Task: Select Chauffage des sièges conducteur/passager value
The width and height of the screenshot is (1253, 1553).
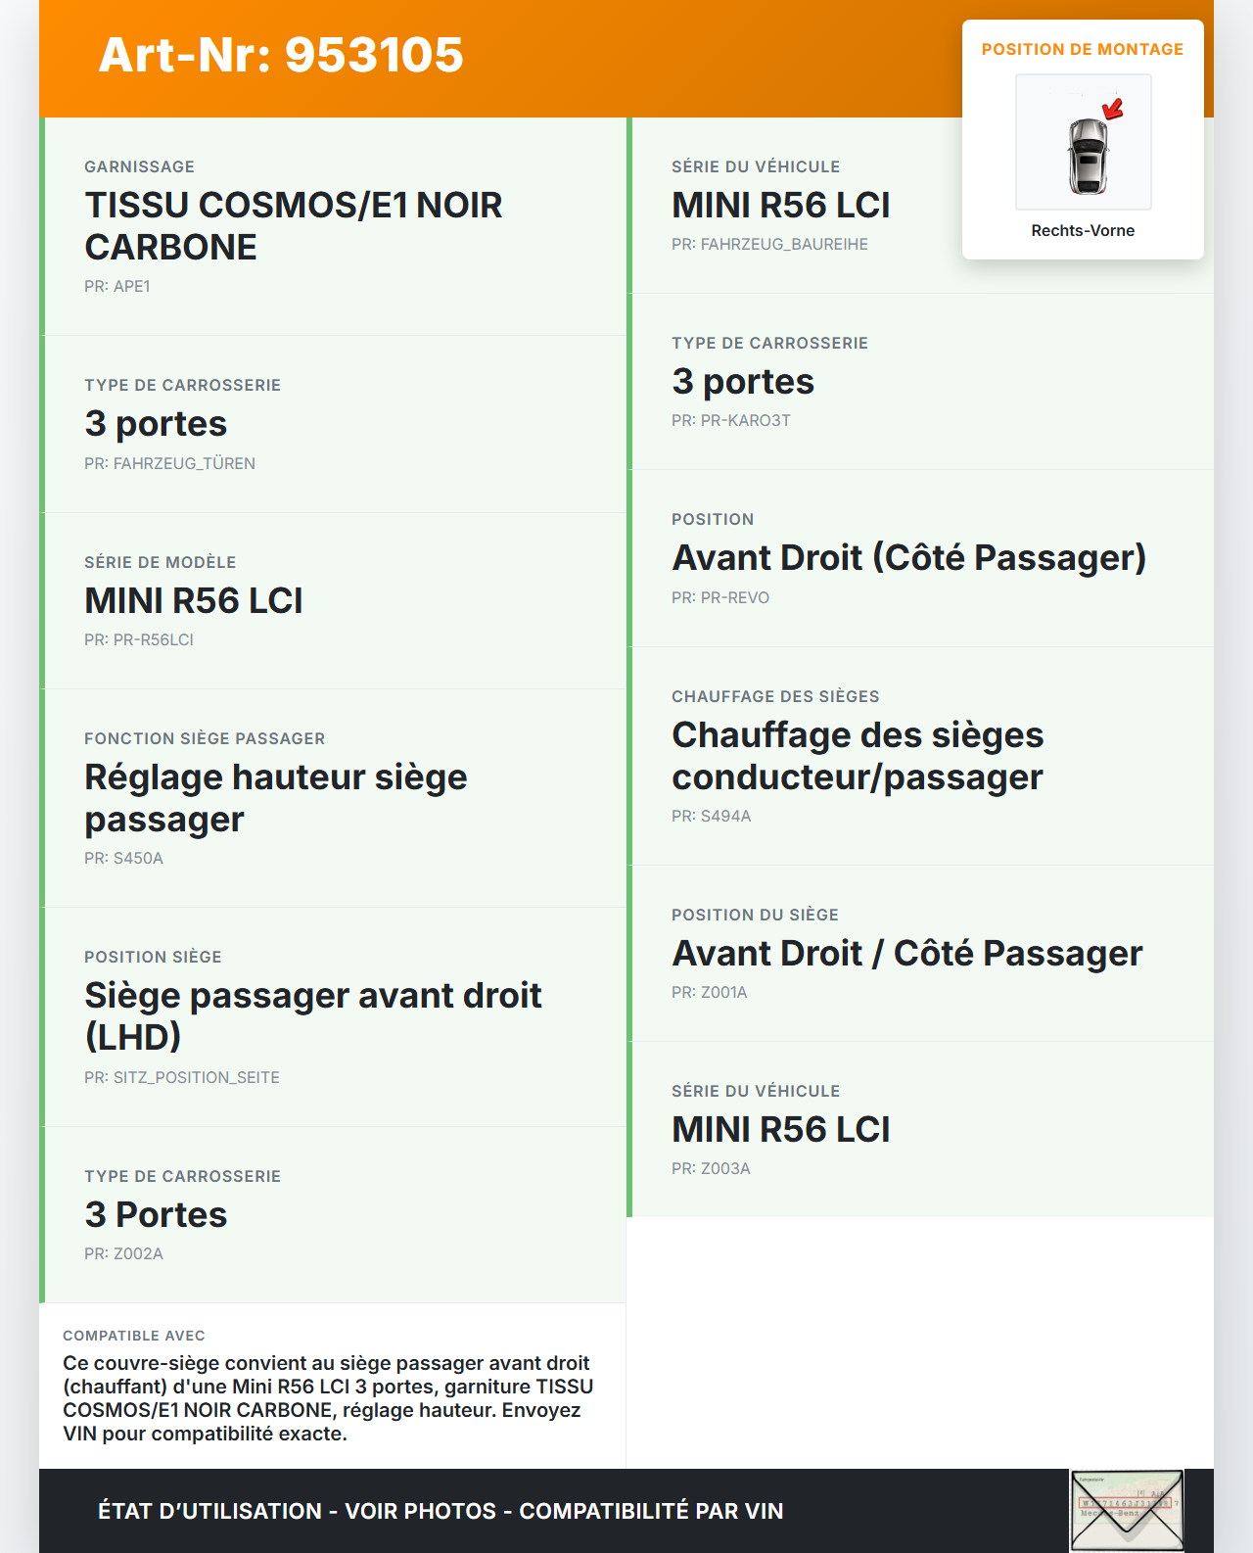Action: pos(858,756)
